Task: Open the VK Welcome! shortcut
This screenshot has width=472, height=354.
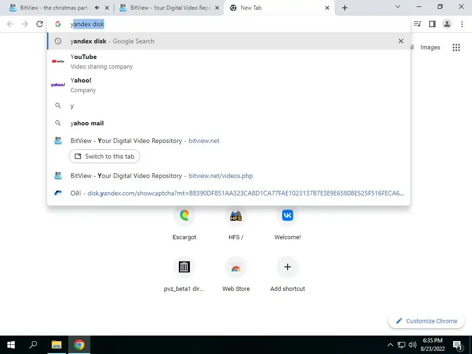Action: [288, 224]
